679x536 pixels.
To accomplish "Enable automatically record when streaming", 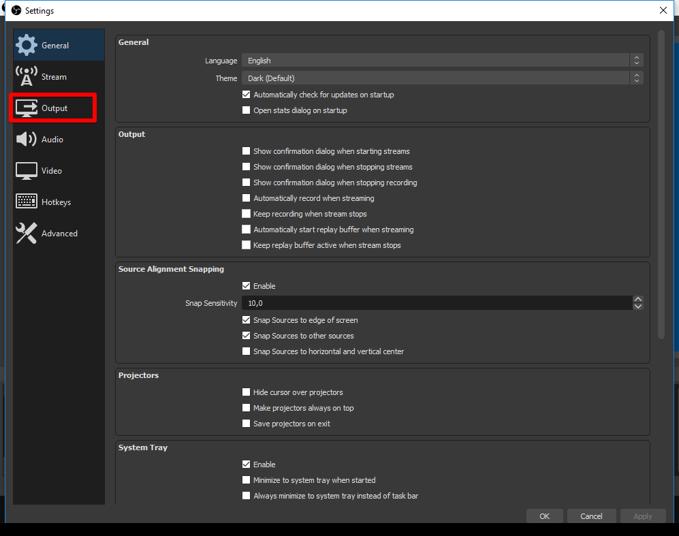I will [247, 198].
